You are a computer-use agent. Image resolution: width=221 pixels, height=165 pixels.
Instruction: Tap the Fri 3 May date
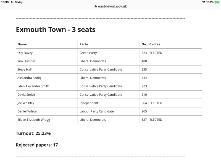pos(17,2)
